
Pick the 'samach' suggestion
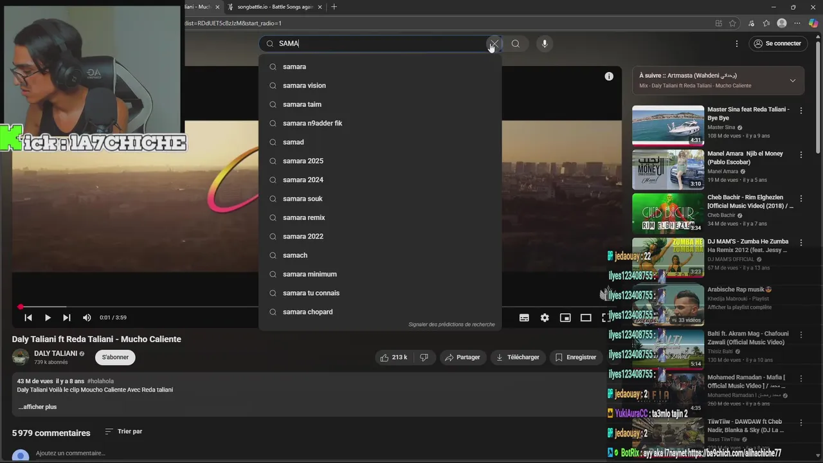coord(380,255)
